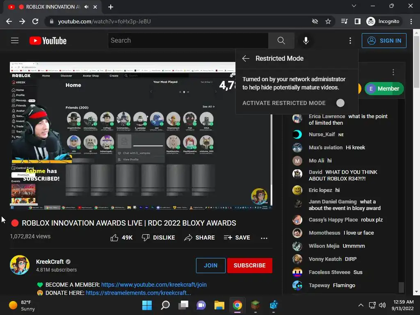
Task: Join the KreekCraft channel membership
Action: click(210, 265)
